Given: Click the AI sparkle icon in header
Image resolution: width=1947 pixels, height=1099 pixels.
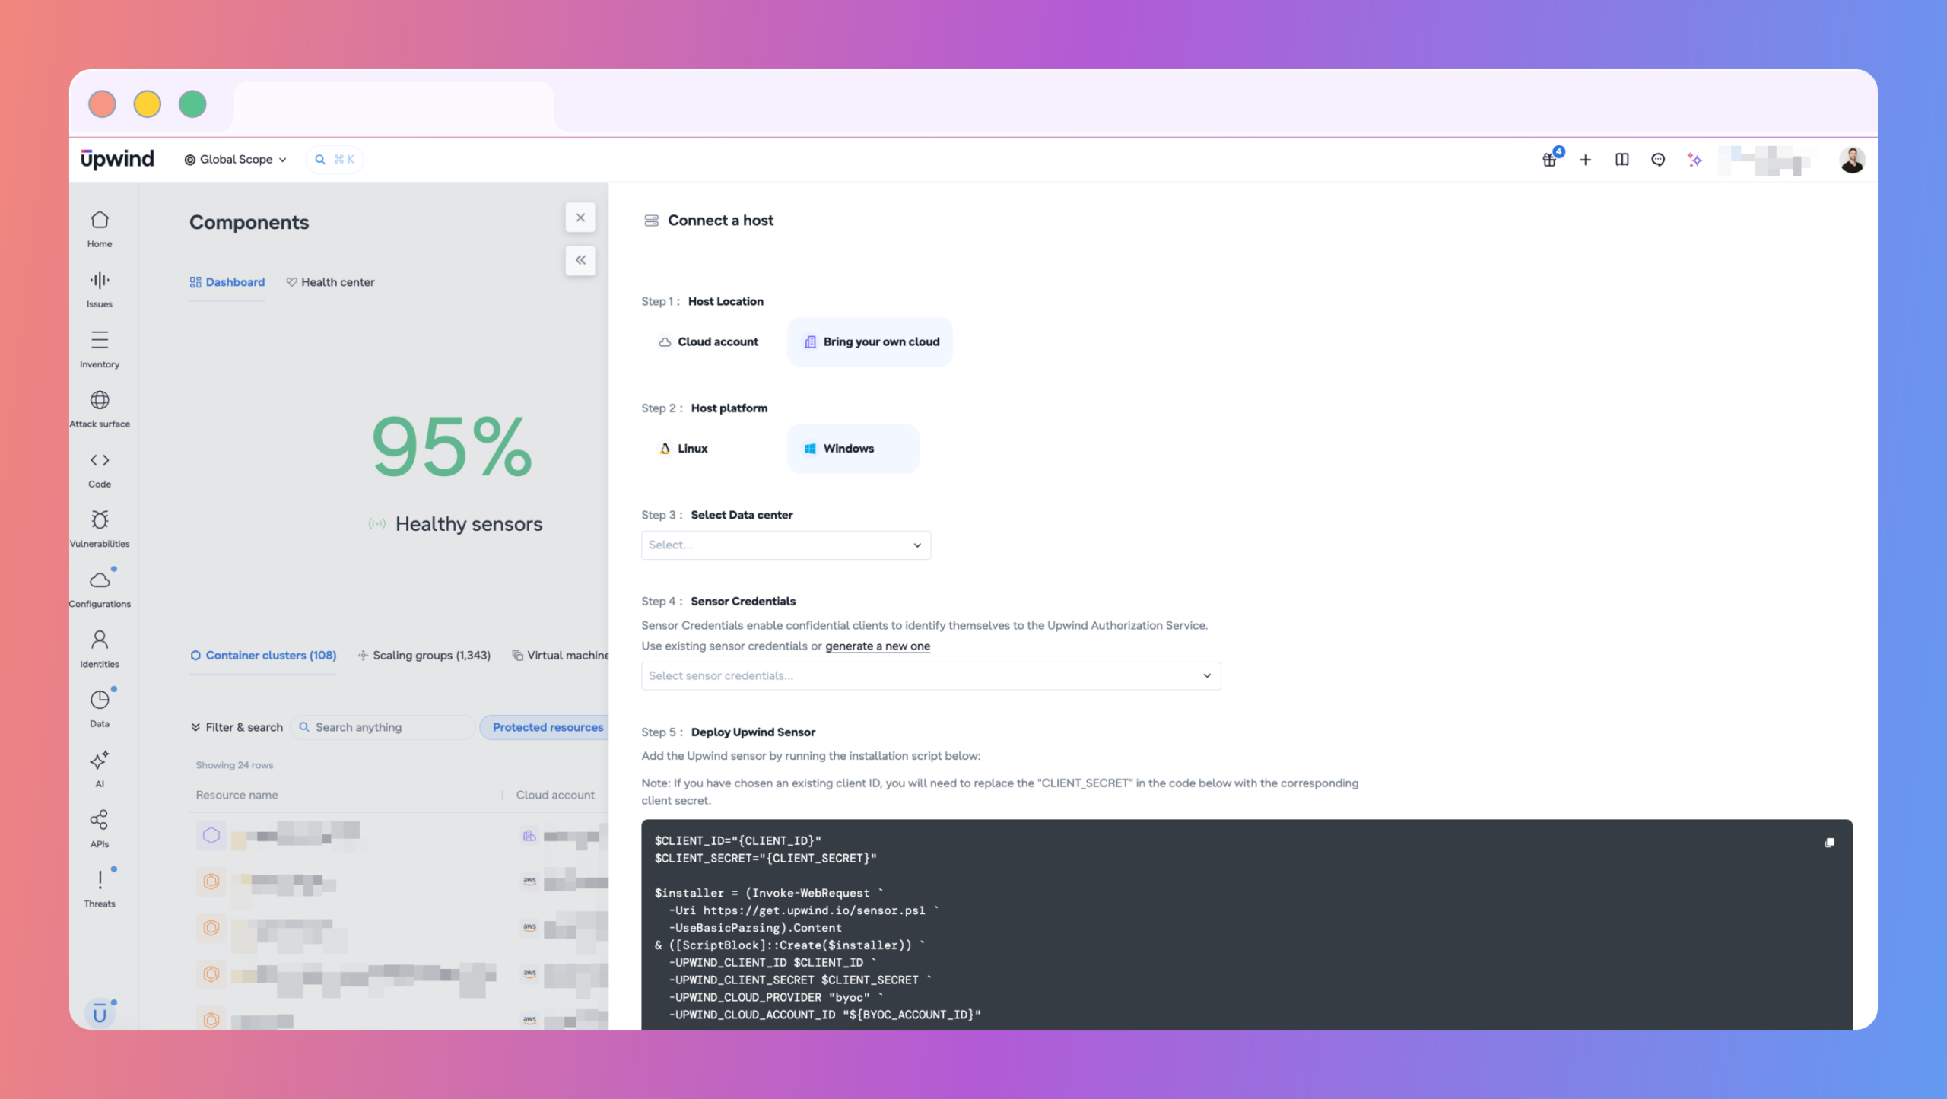Looking at the screenshot, I should (x=1694, y=160).
